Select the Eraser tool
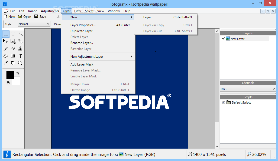 13,49
